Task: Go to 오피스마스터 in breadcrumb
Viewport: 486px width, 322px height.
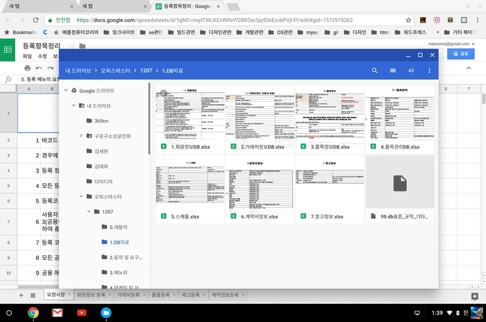Action: click(x=115, y=70)
